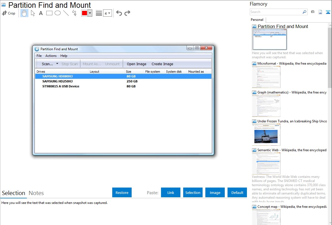This screenshot has width=332, height=225.
Task: Click the search magnifier icon
Action: pyautogui.click(x=305, y=12)
